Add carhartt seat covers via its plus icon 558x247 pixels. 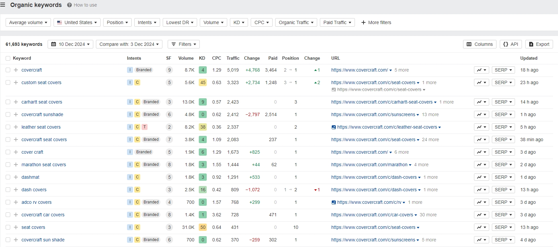tap(16, 102)
